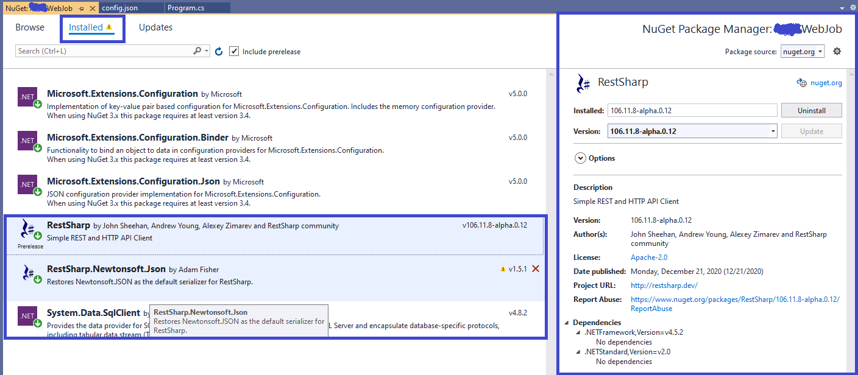Click the Uninstall button
Image resolution: width=858 pixels, height=375 pixels.
(x=812, y=110)
